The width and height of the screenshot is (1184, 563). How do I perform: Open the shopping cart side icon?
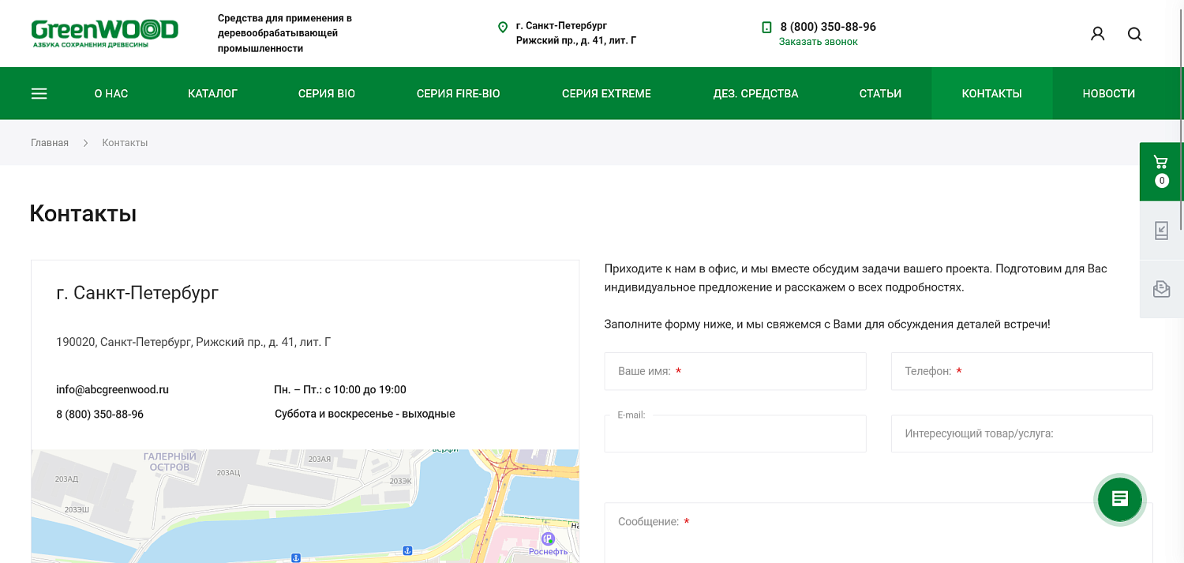pos(1161,171)
